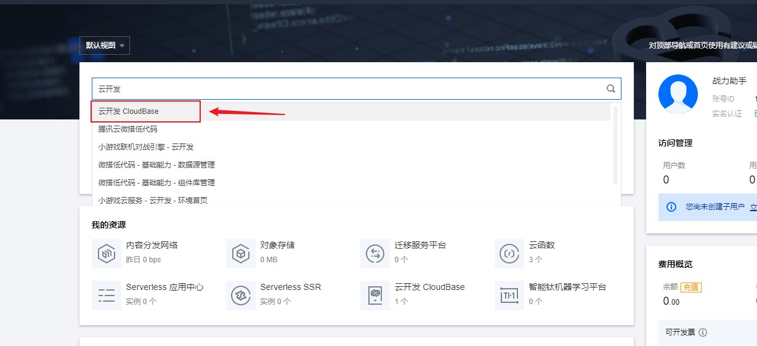Click the search magnifier icon
The width and height of the screenshot is (757, 346).
pos(611,89)
